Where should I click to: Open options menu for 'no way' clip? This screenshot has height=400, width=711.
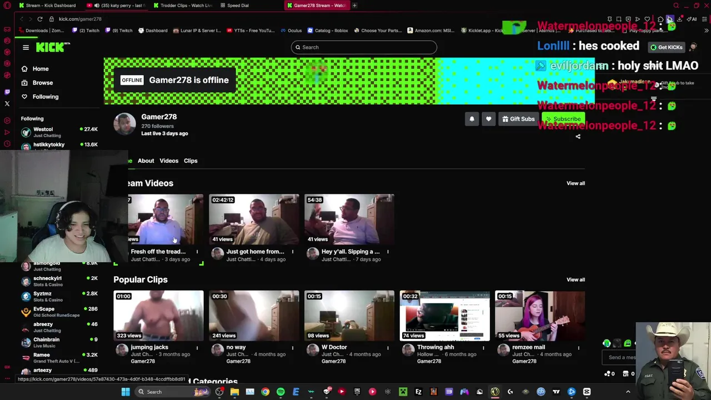coord(292,348)
